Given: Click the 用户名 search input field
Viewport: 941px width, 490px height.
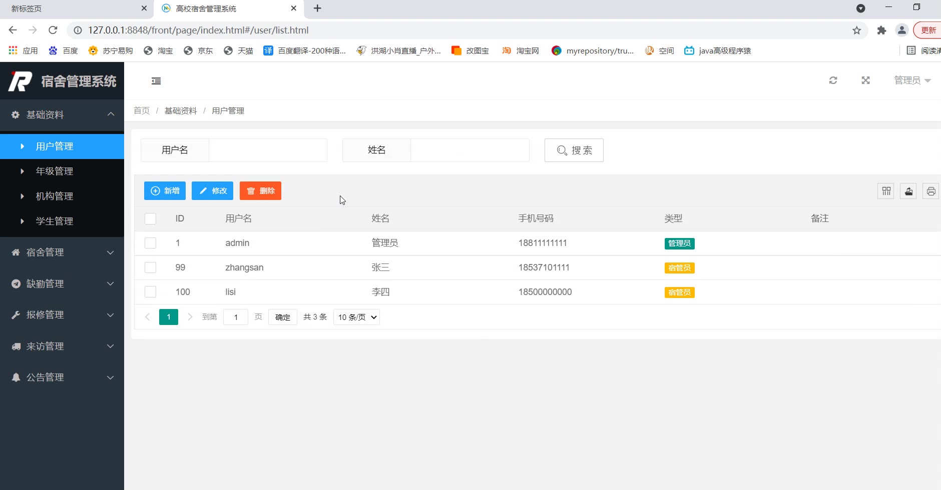Looking at the screenshot, I should click(x=267, y=150).
